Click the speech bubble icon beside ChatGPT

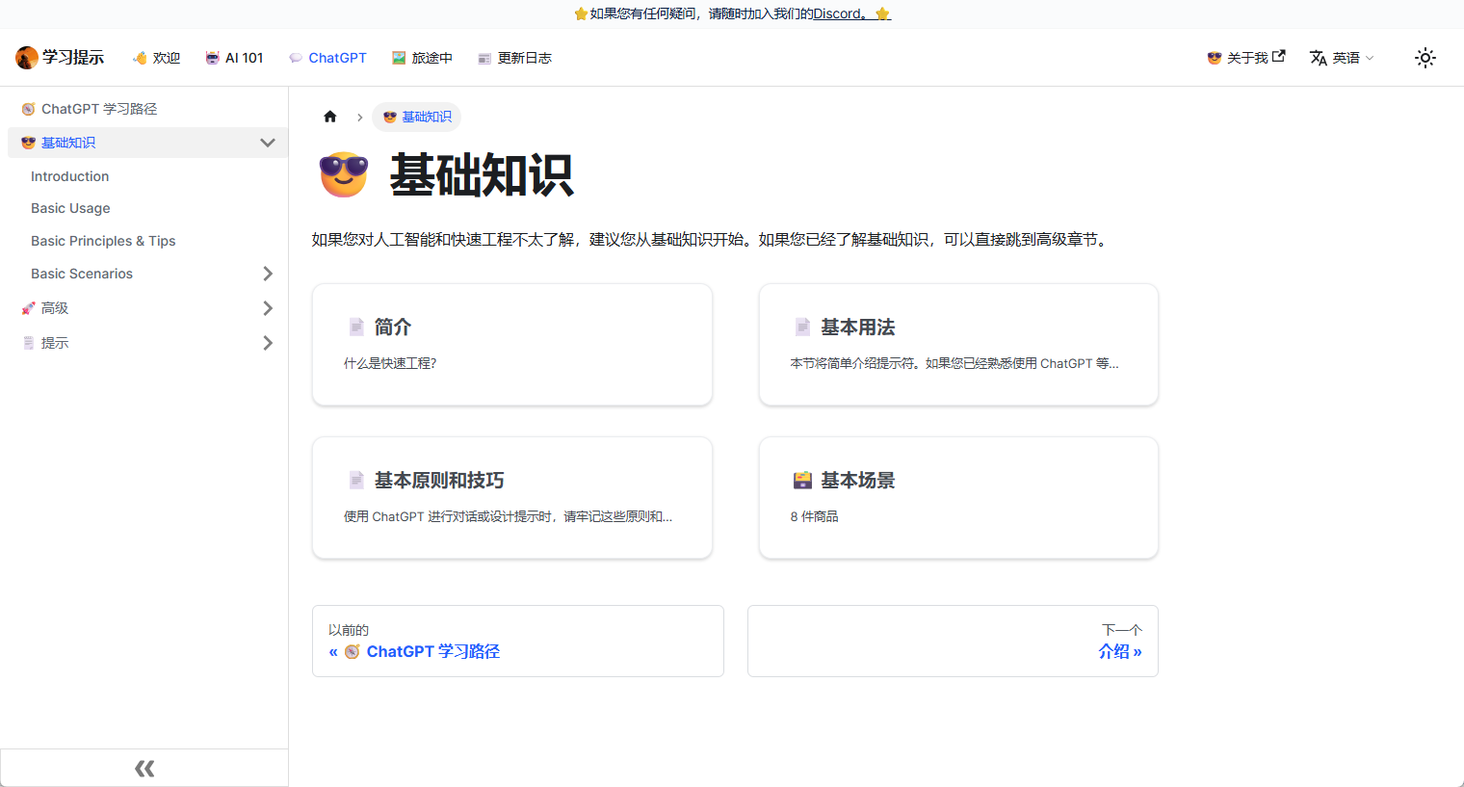point(296,58)
